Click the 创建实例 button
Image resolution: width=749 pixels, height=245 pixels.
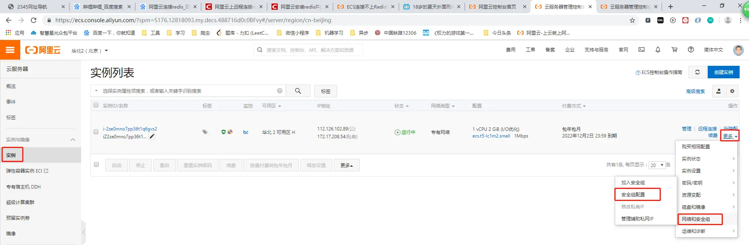[x=724, y=72]
